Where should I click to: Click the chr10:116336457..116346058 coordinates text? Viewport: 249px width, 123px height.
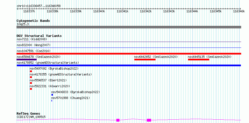(39, 6)
